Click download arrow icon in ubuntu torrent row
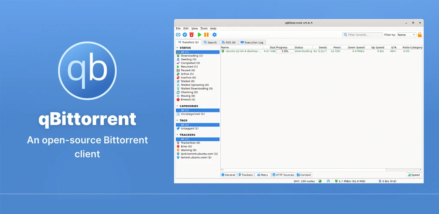439x214 pixels. (223, 51)
